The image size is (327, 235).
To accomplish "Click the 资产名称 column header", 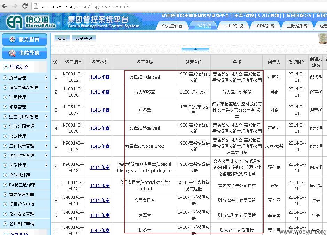I will click(145, 62).
